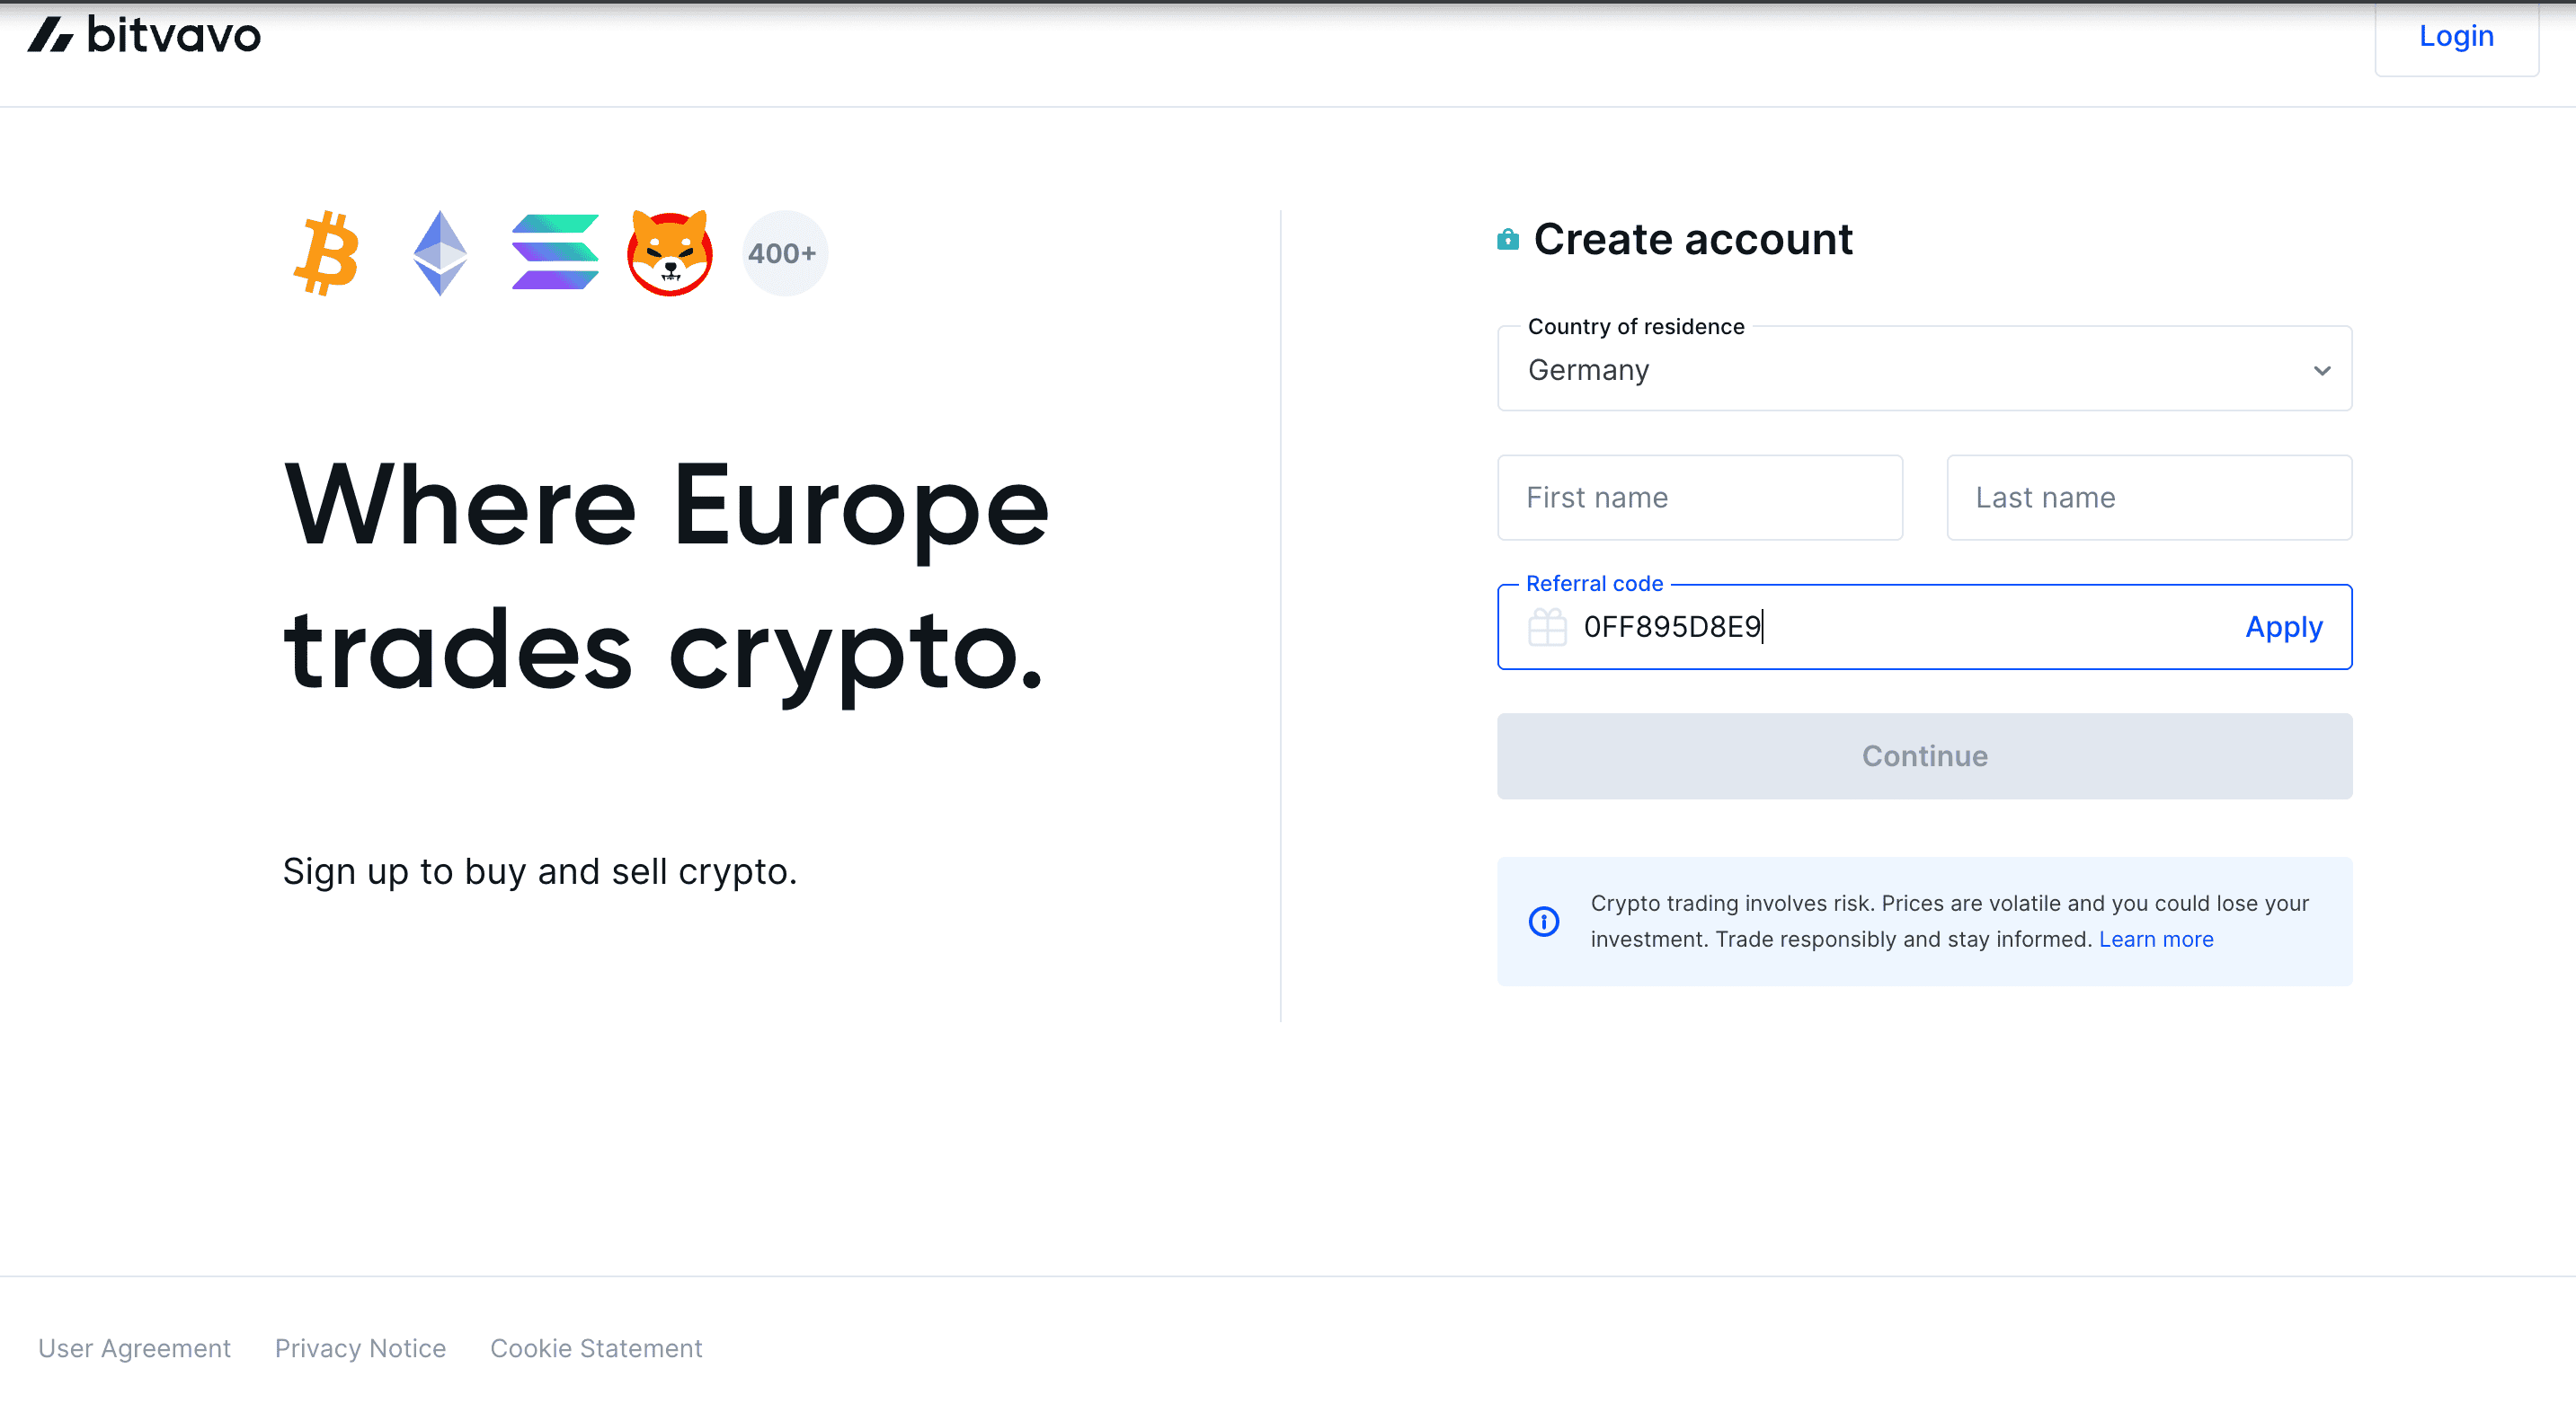Click the info icon in the risk warning
This screenshot has width=2576, height=1421.
coord(1543,922)
